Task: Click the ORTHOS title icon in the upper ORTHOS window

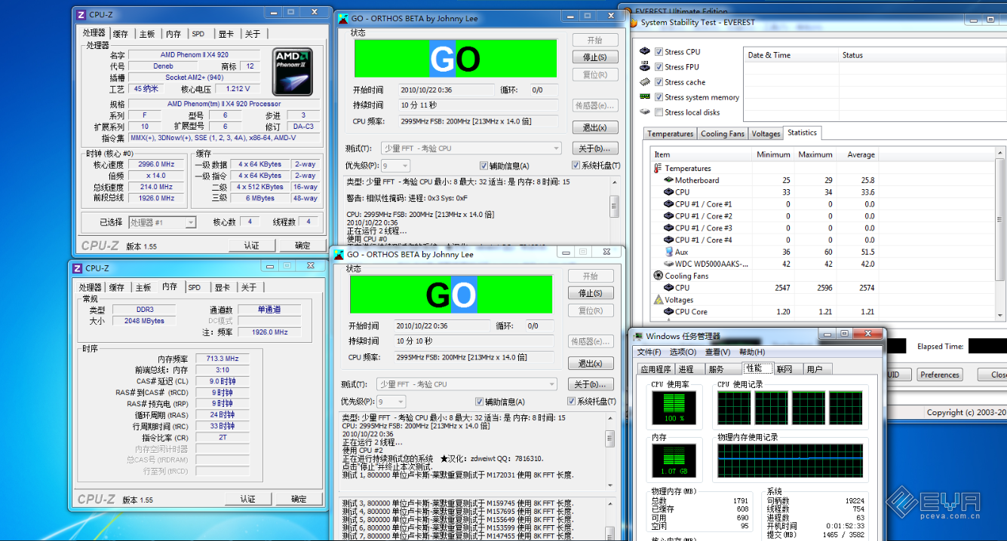Action: [342, 19]
